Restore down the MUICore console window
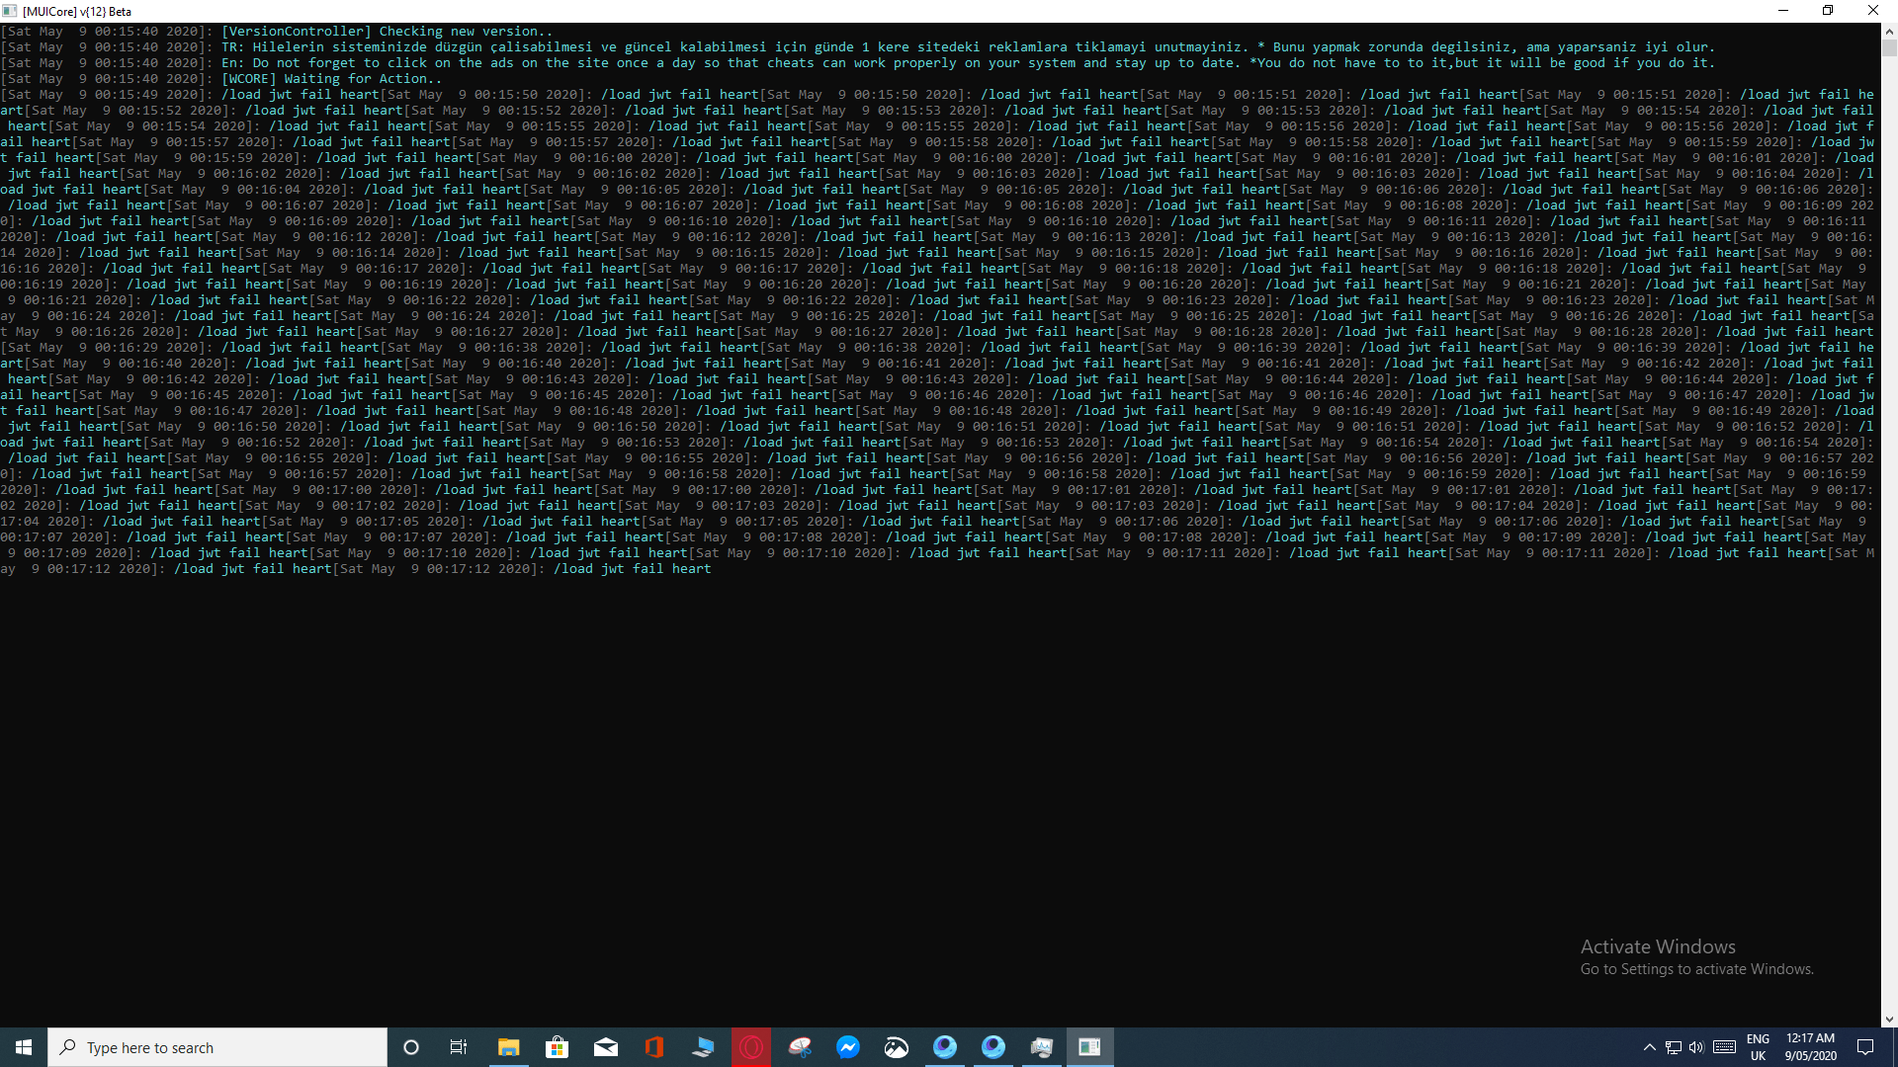The image size is (1898, 1067). 1828,11
